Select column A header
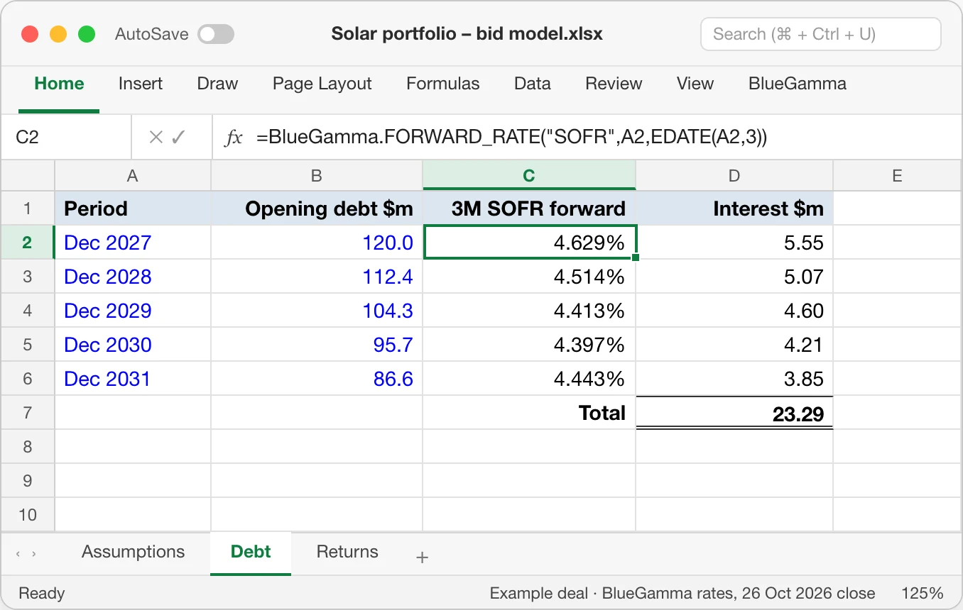Viewport: 963px width, 610px height. tap(133, 176)
